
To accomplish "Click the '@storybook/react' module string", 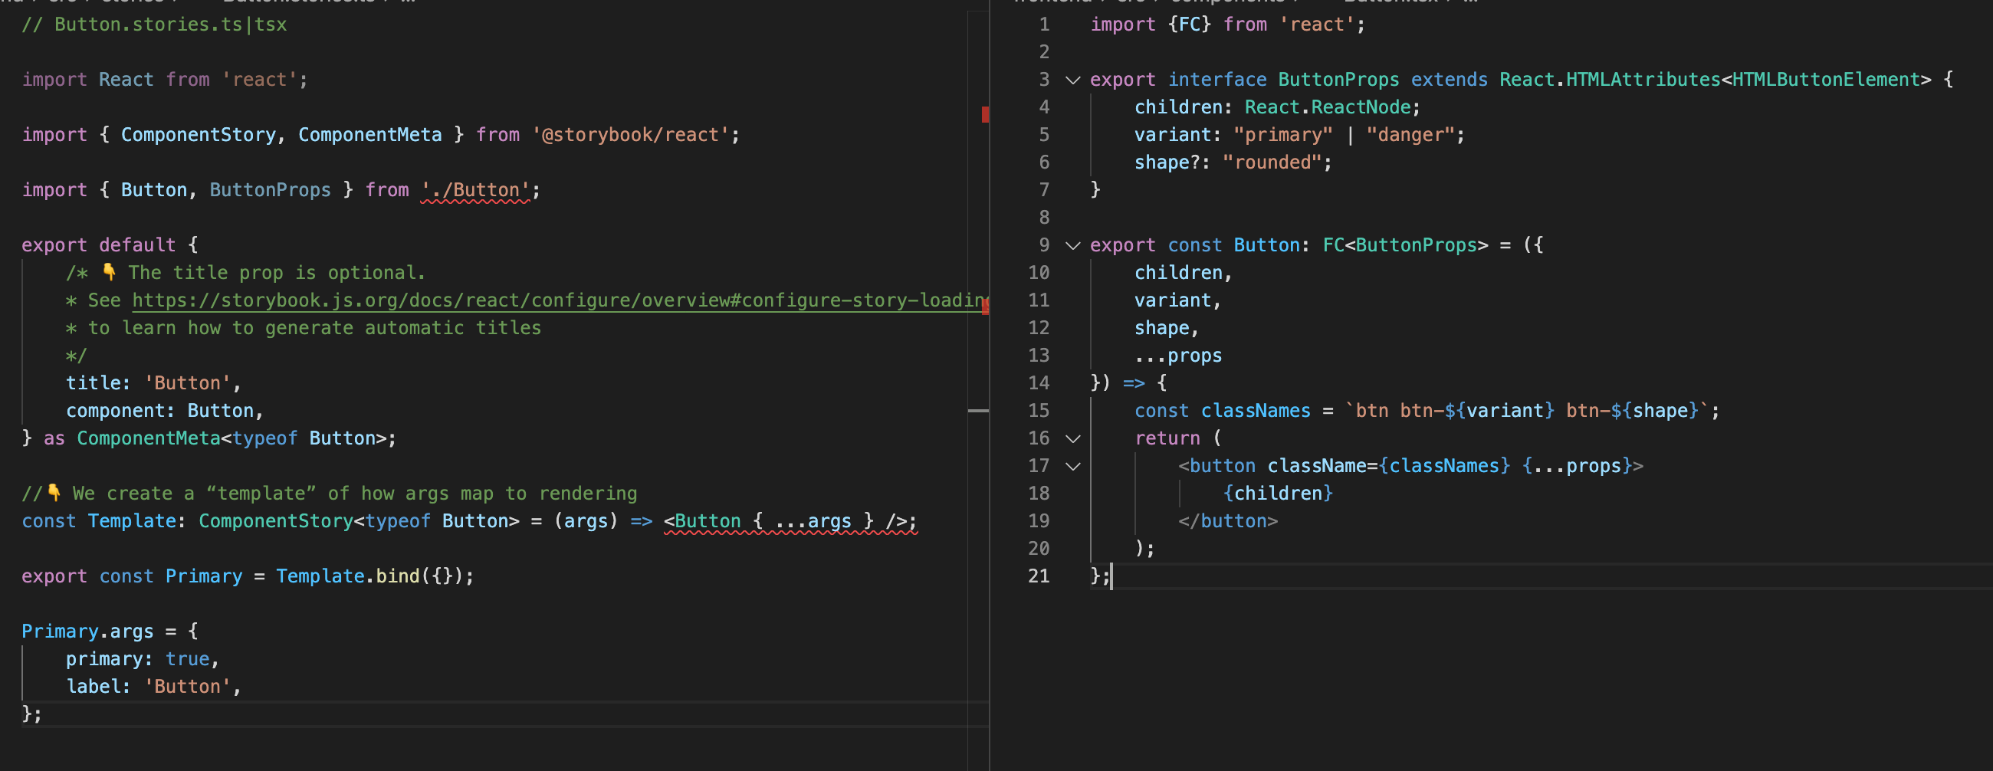I will (631, 135).
